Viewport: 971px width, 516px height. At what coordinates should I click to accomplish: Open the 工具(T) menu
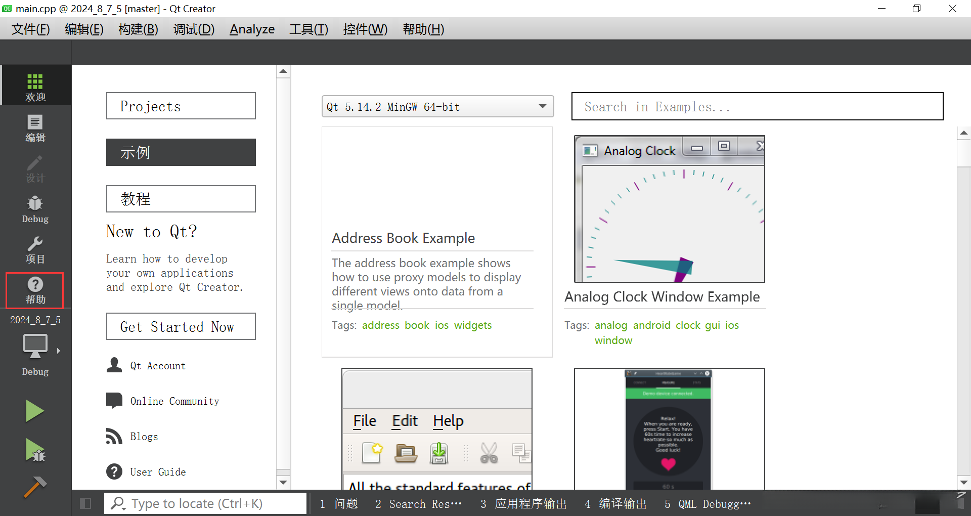[x=308, y=29]
